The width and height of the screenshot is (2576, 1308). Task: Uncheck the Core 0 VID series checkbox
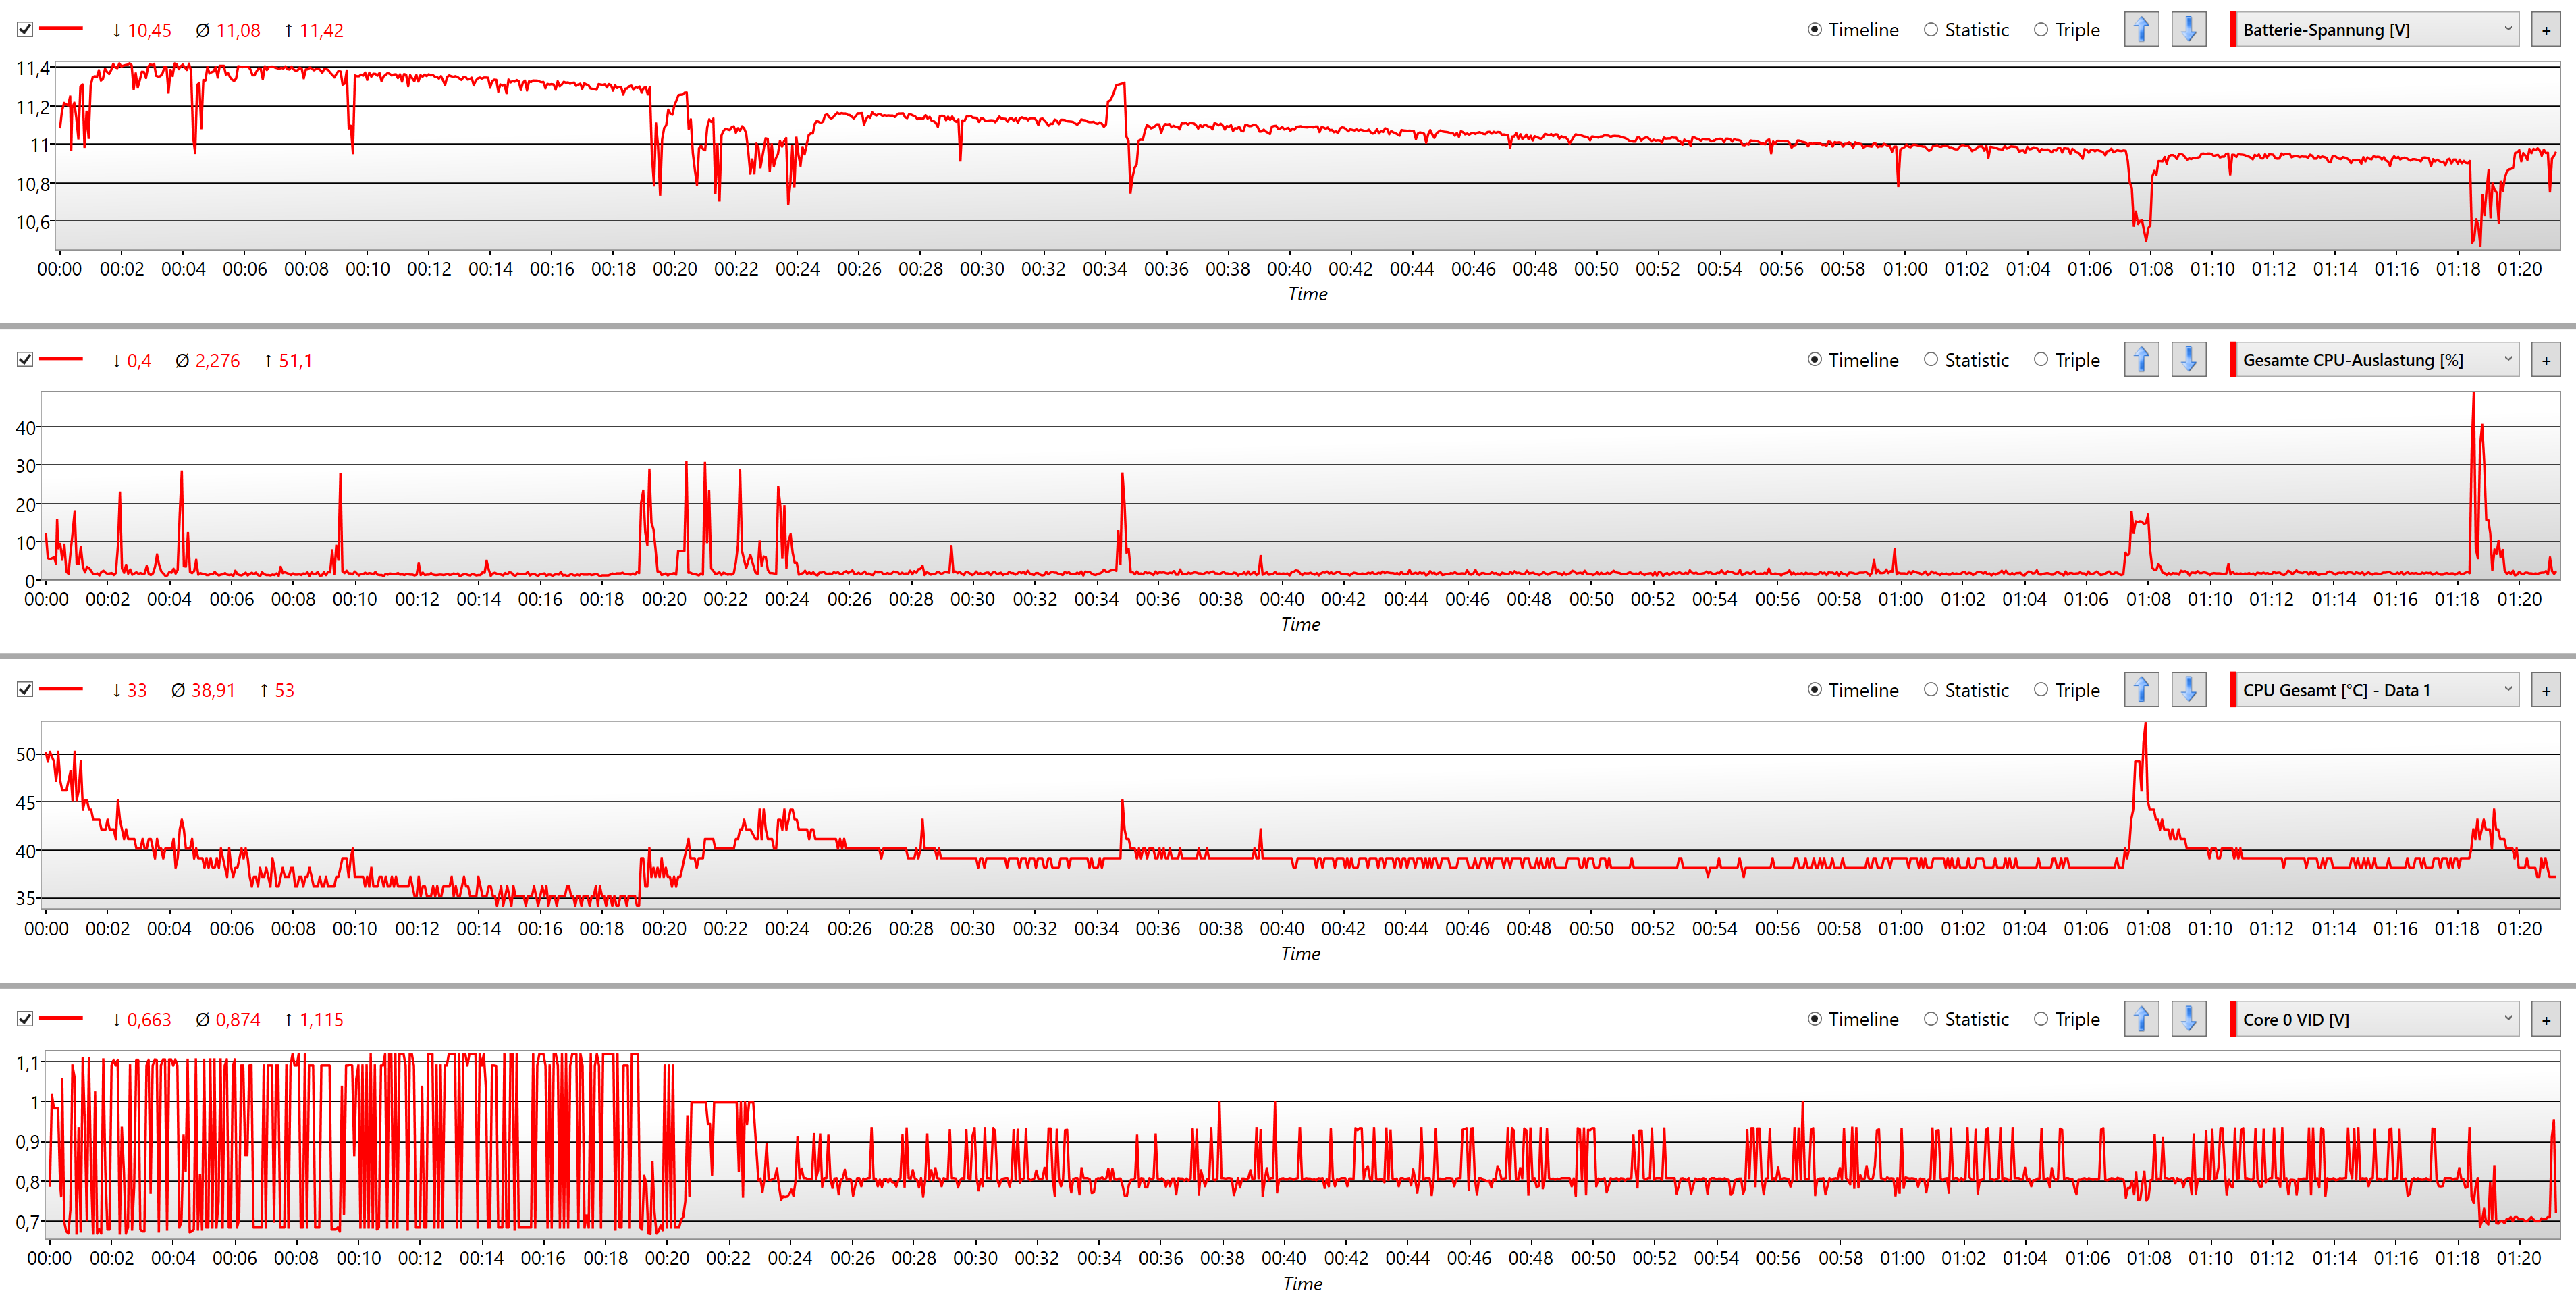[x=25, y=1019]
